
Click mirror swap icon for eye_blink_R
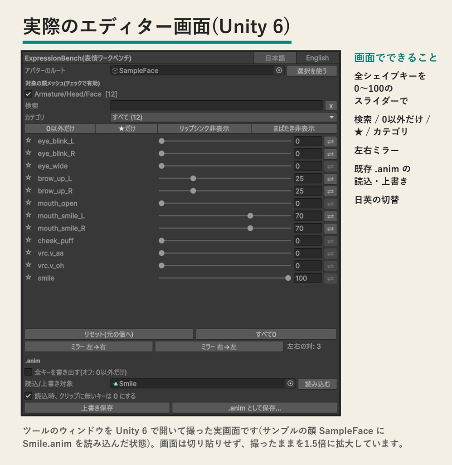coord(330,154)
